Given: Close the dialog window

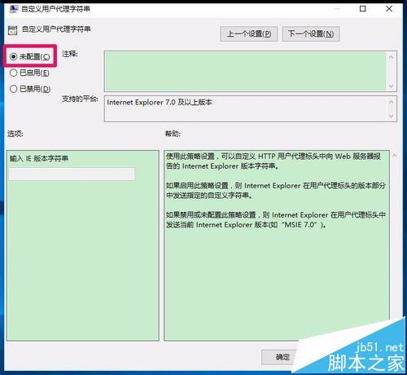Looking at the screenshot, I should (x=389, y=9).
